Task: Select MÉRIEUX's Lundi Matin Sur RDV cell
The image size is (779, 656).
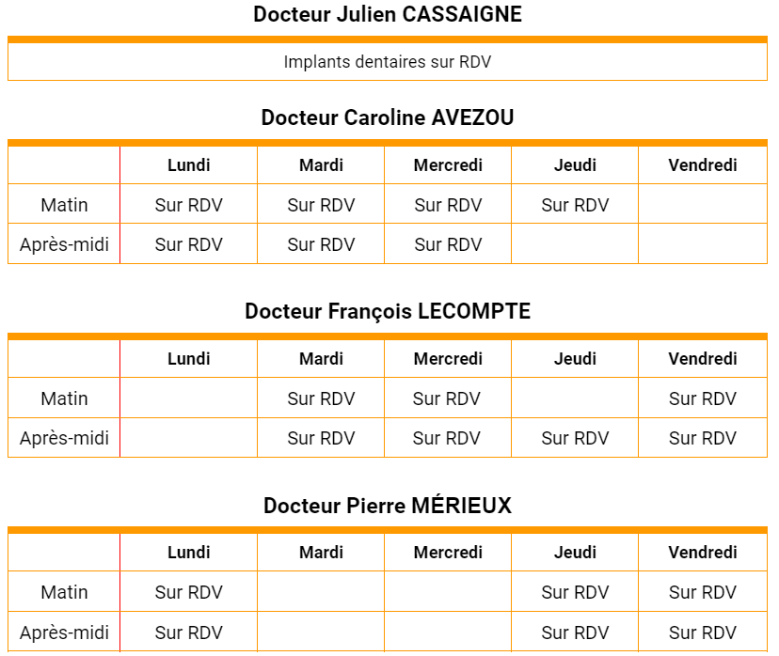Action: coord(189,592)
